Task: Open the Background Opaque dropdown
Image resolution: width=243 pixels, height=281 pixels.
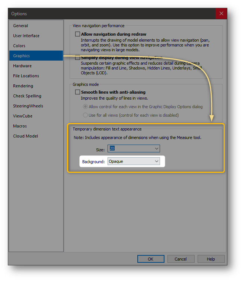Action: [x=134, y=161]
